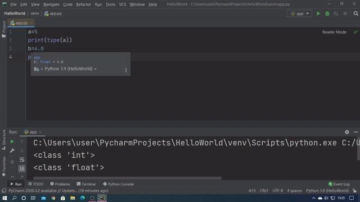Click the up-arrow stack trace icon
The image size is (360, 202).
click(x=22, y=142)
